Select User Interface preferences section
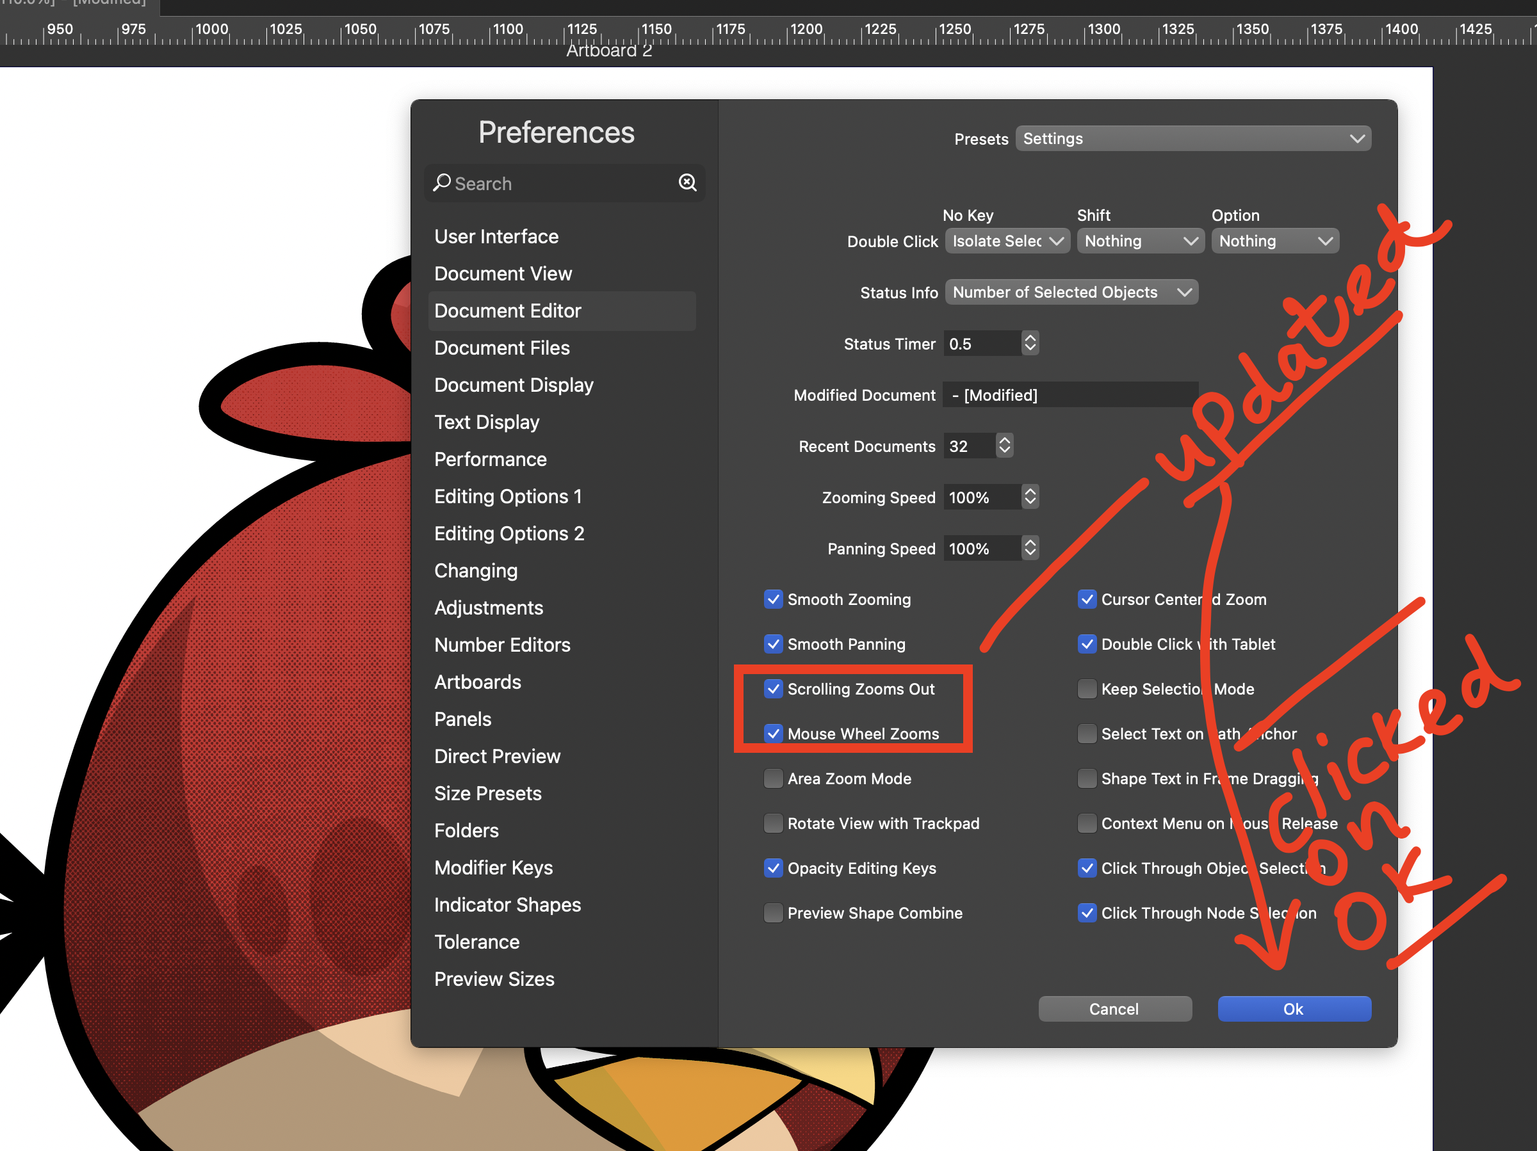The image size is (1537, 1151). pyautogui.click(x=496, y=237)
